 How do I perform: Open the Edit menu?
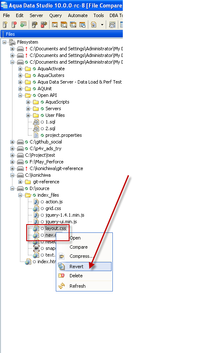(x=20, y=15)
